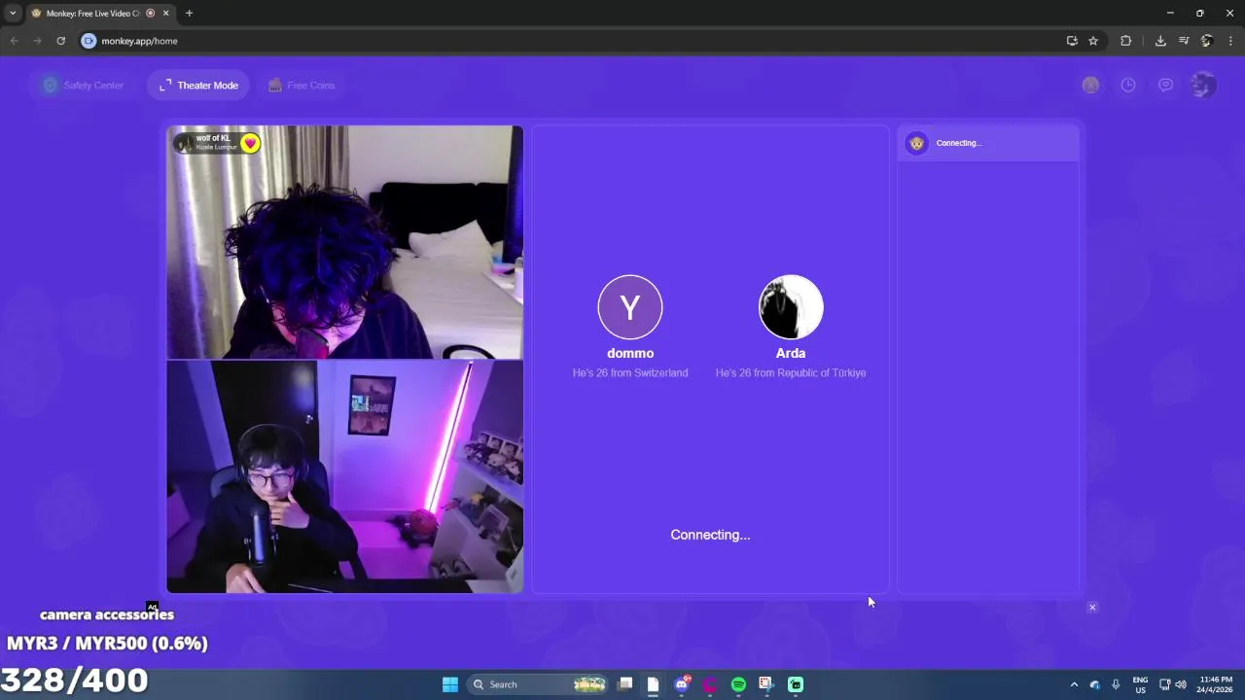The image size is (1245, 700).
Task: Open the volume and network quick settings
Action: click(x=1172, y=684)
